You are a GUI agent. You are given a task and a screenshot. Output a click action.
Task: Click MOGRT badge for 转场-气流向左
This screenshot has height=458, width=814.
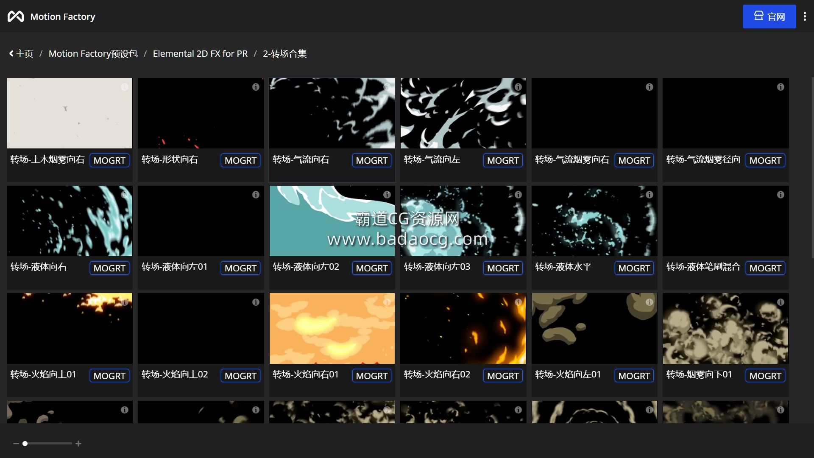point(503,160)
